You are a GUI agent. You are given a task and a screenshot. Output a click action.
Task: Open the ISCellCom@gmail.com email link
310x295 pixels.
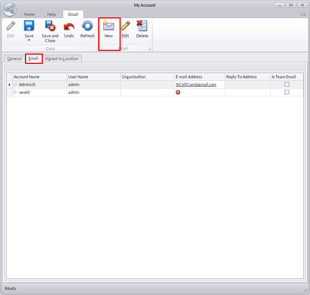tap(196, 85)
